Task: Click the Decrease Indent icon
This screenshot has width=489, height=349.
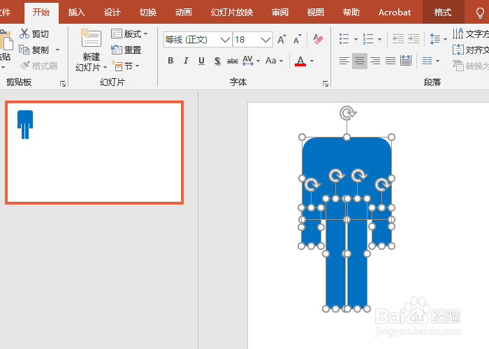Action: [398, 39]
